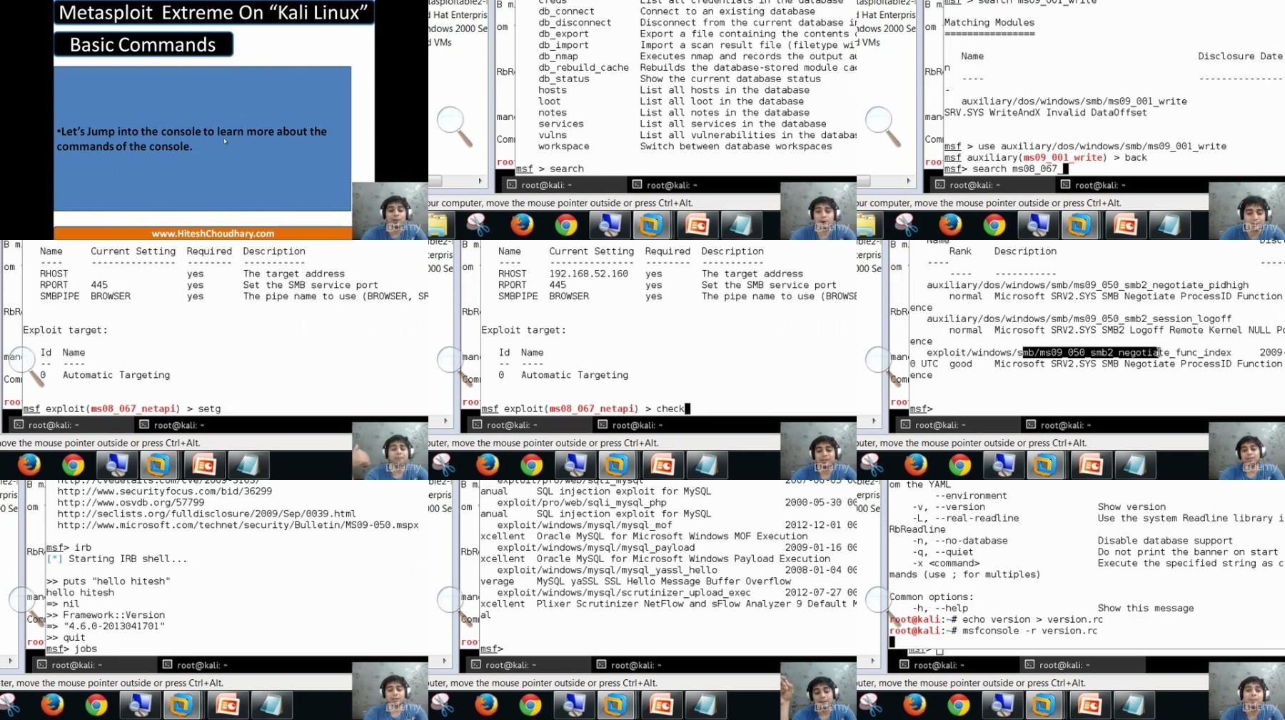Click the presenter webcam thumbnail on the Basic Commands slide
Image resolution: width=1285 pixels, height=720 pixels.
[x=390, y=211]
